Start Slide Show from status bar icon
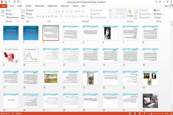Viewport: 173px width, 115px height. 144,113
